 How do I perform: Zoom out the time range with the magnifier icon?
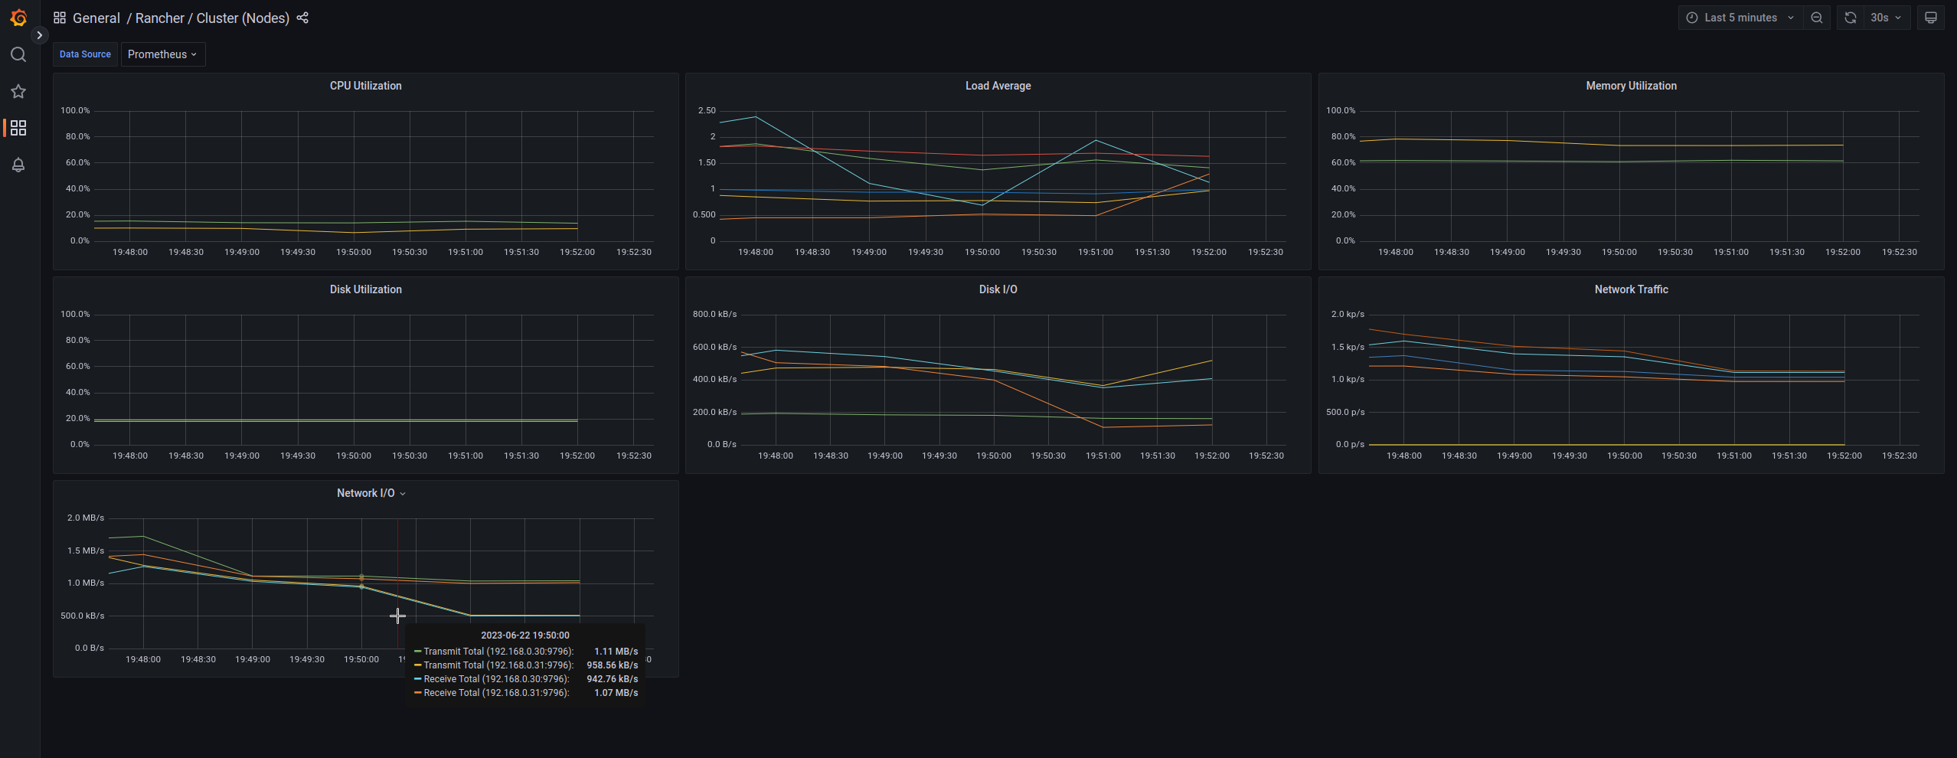pos(1818,17)
